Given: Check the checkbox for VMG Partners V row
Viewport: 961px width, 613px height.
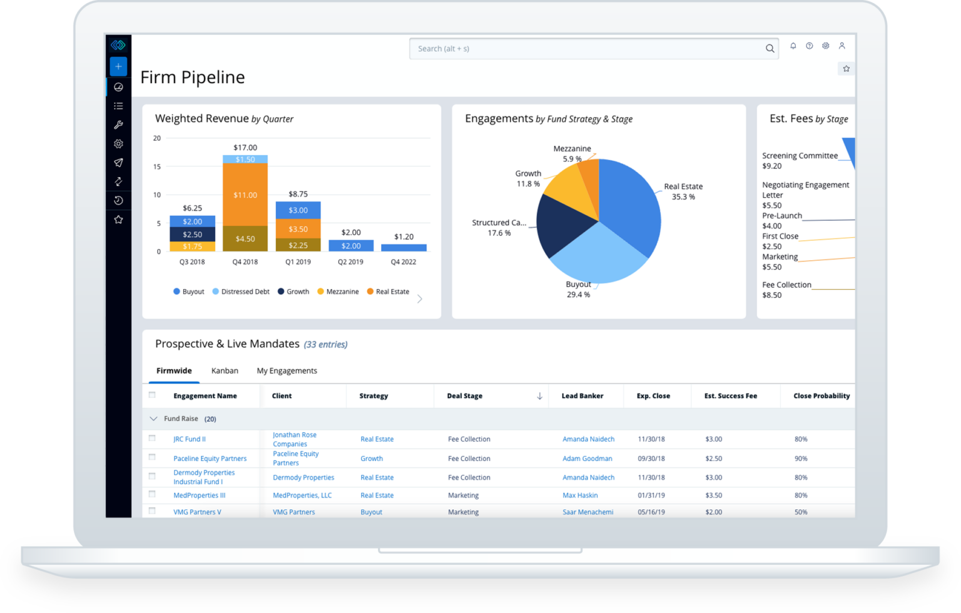Looking at the screenshot, I should coord(151,511).
